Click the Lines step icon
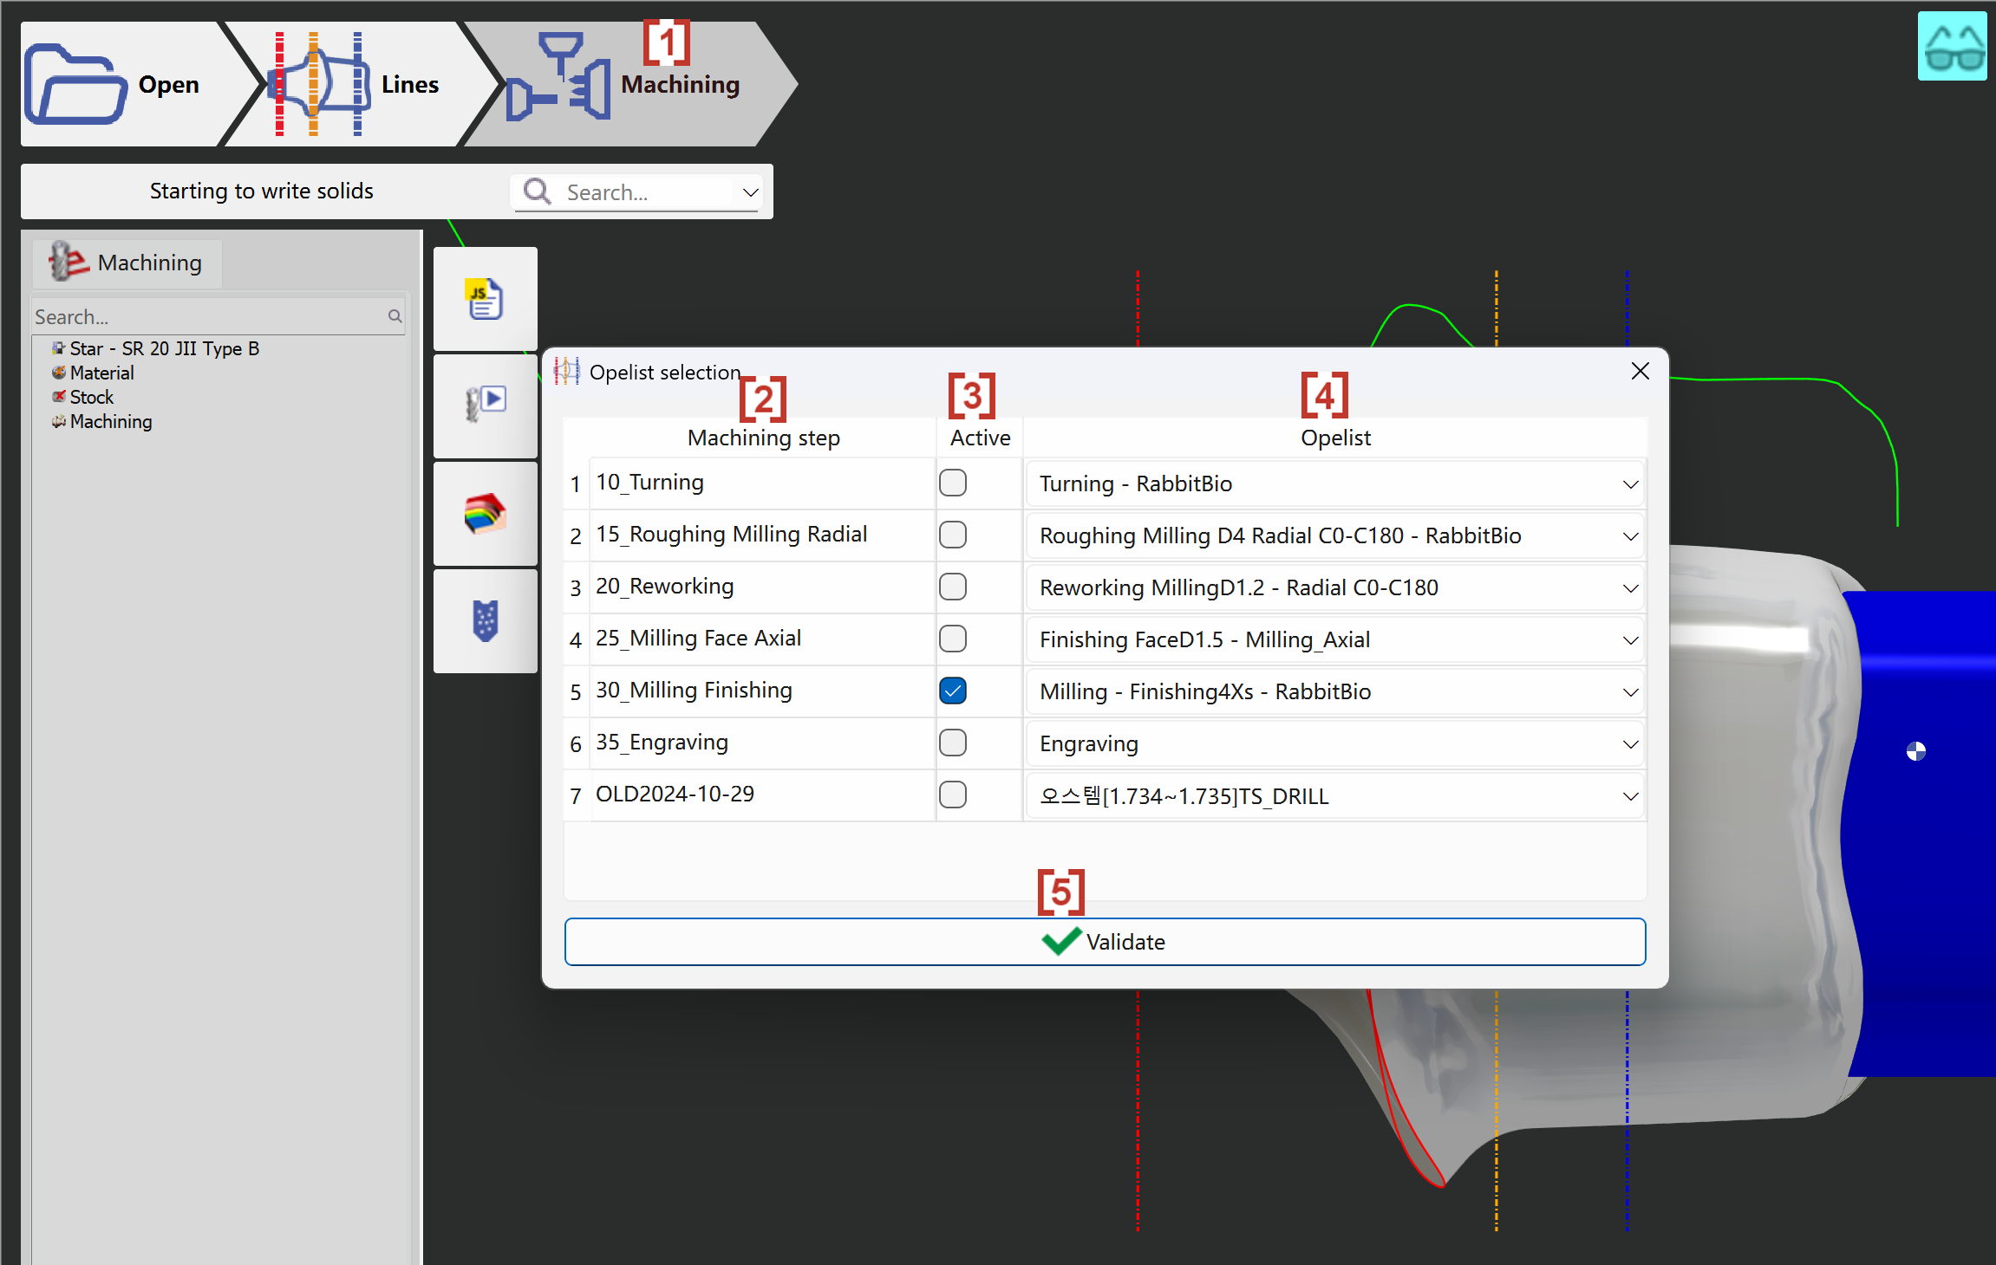 [318, 84]
